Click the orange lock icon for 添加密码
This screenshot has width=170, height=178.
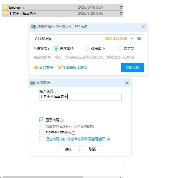pyautogui.click(x=36, y=67)
